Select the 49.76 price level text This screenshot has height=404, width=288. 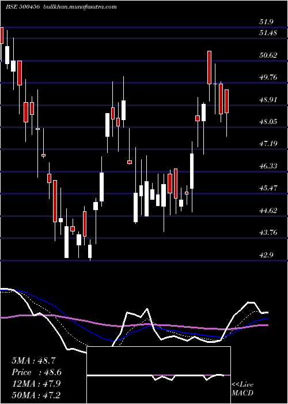[x=268, y=77]
